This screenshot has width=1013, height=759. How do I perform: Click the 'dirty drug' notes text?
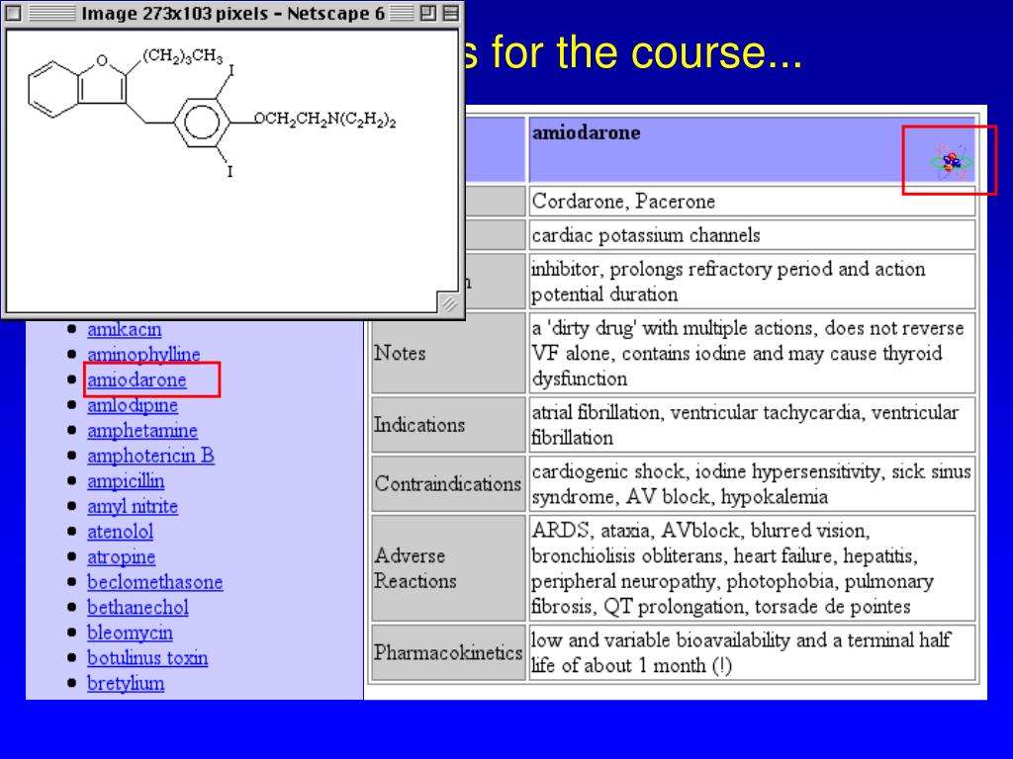[748, 353]
